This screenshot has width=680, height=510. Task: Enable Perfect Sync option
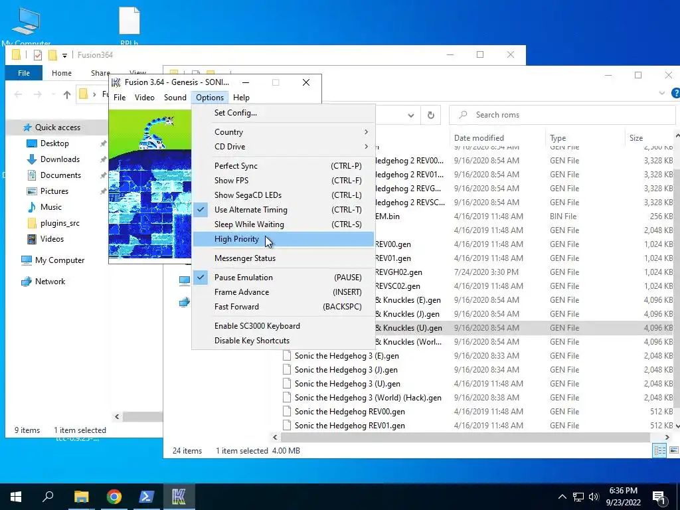point(283,165)
